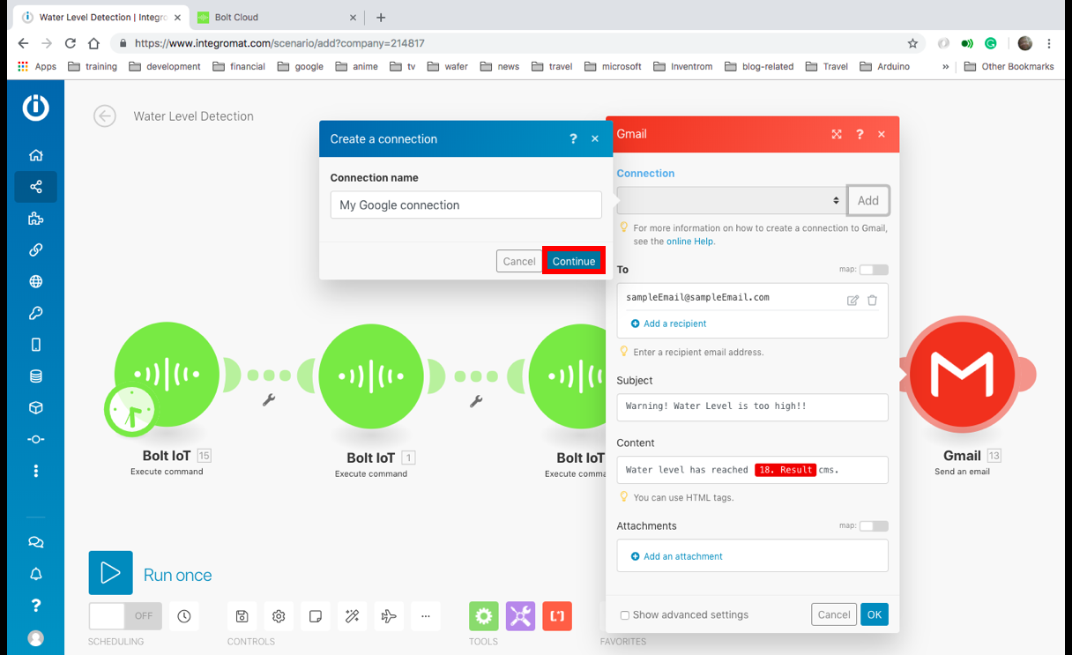Viewport: 1072px width, 655px height.
Task: Expand the sidebar three-dot more menu
Action: pyautogui.click(x=36, y=472)
